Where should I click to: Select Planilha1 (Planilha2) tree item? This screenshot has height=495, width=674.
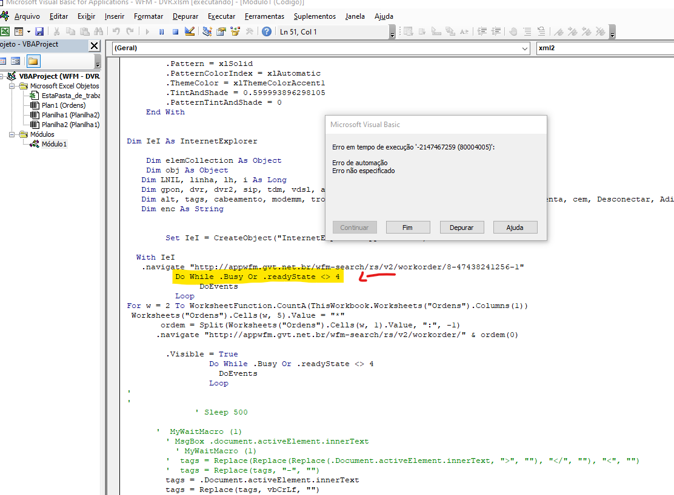click(x=70, y=115)
